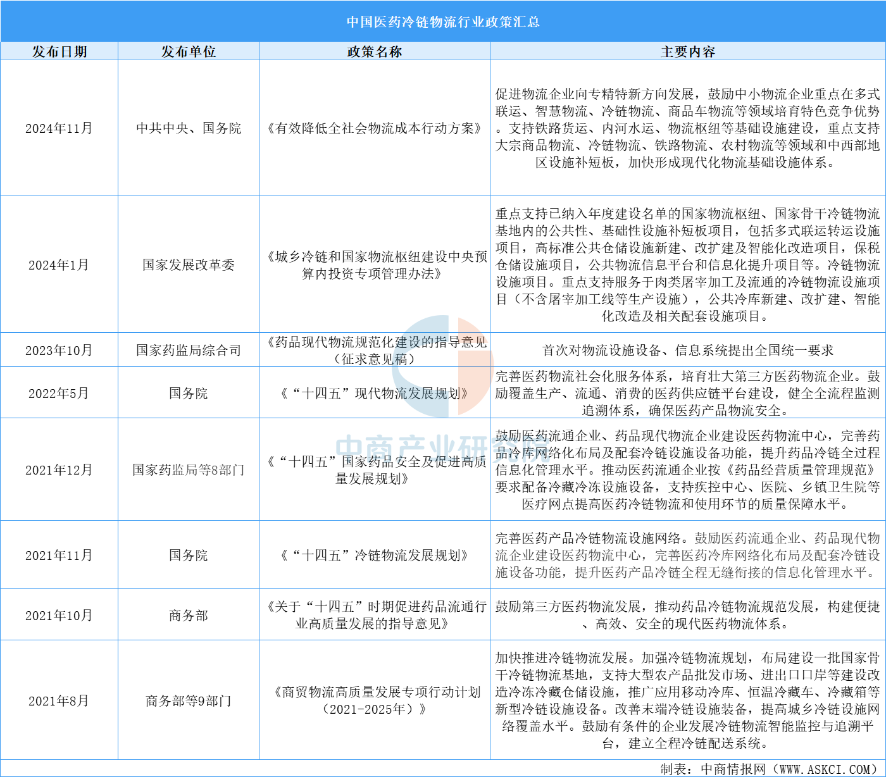Click the 首次对物流设施设备 content cell
Screen dimensions: 886x777
coord(688,351)
